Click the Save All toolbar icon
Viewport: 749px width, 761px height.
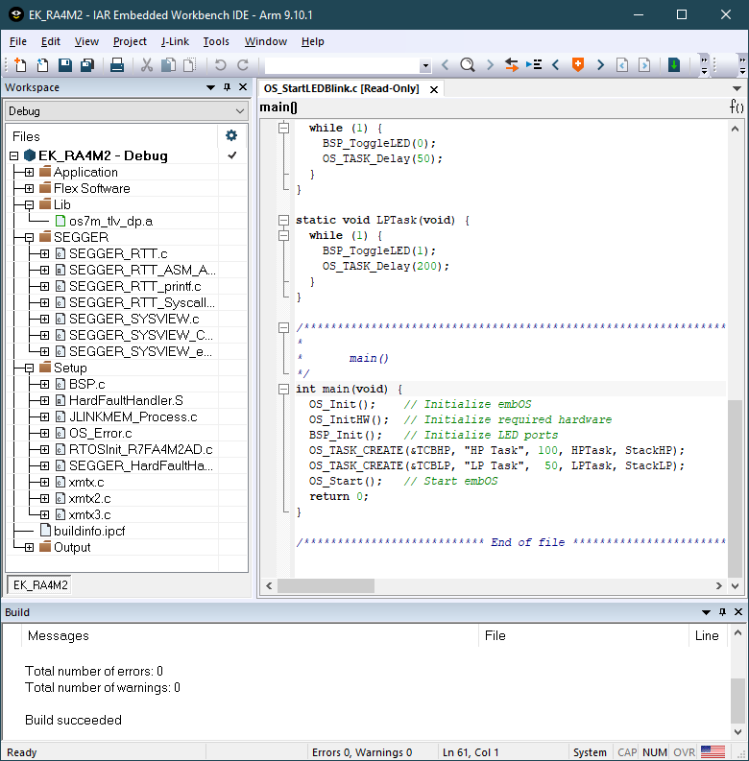coord(86,65)
